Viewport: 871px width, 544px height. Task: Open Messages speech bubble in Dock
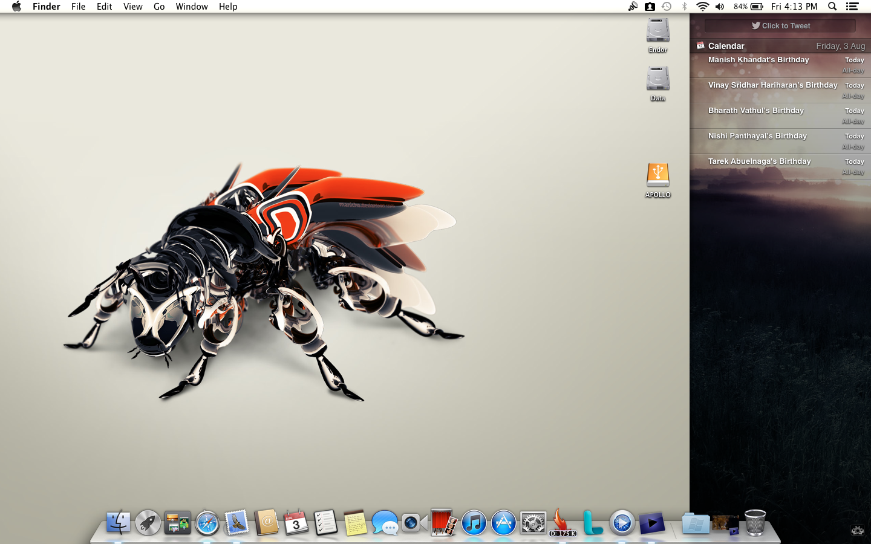pos(385,523)
